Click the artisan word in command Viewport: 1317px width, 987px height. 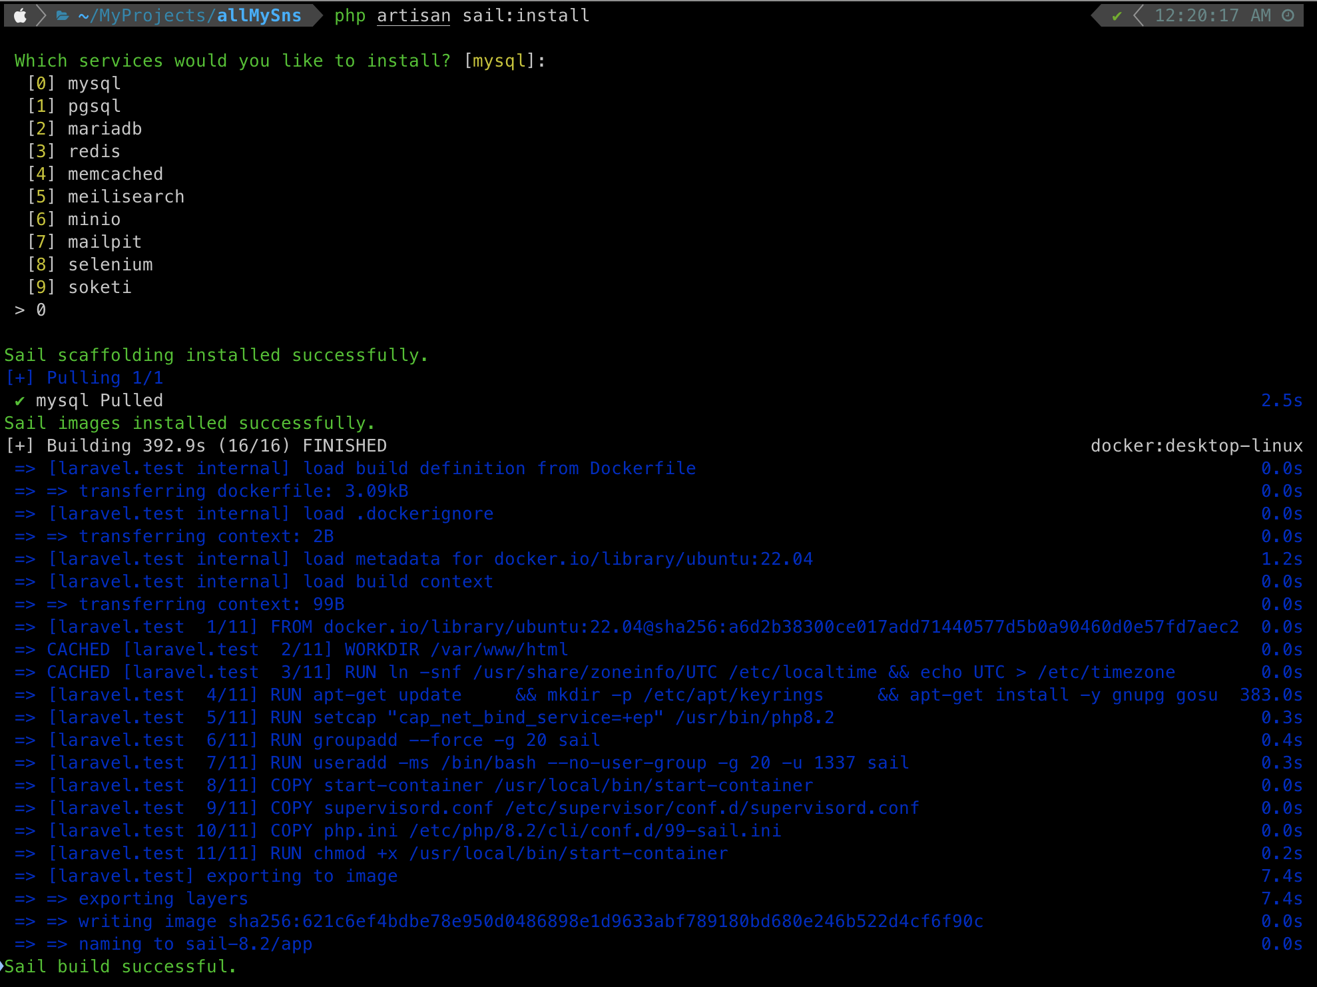coord(413,15)
